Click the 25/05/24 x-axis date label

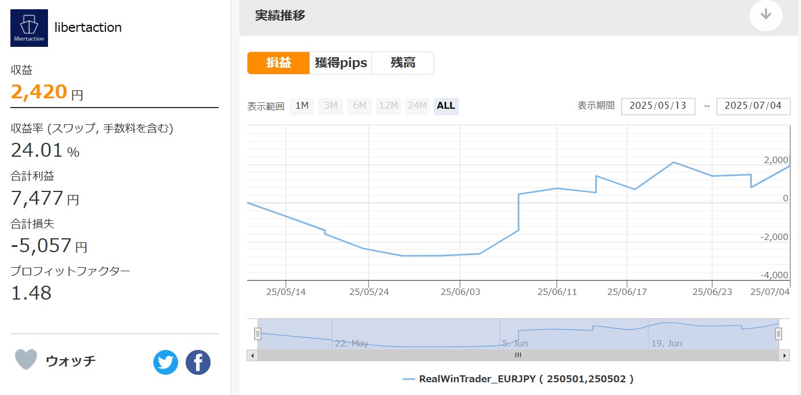pyautogui.click(x=368, y=292)
